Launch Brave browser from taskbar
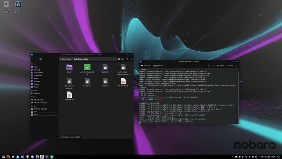282x159 pixels. tap(27, 157)
